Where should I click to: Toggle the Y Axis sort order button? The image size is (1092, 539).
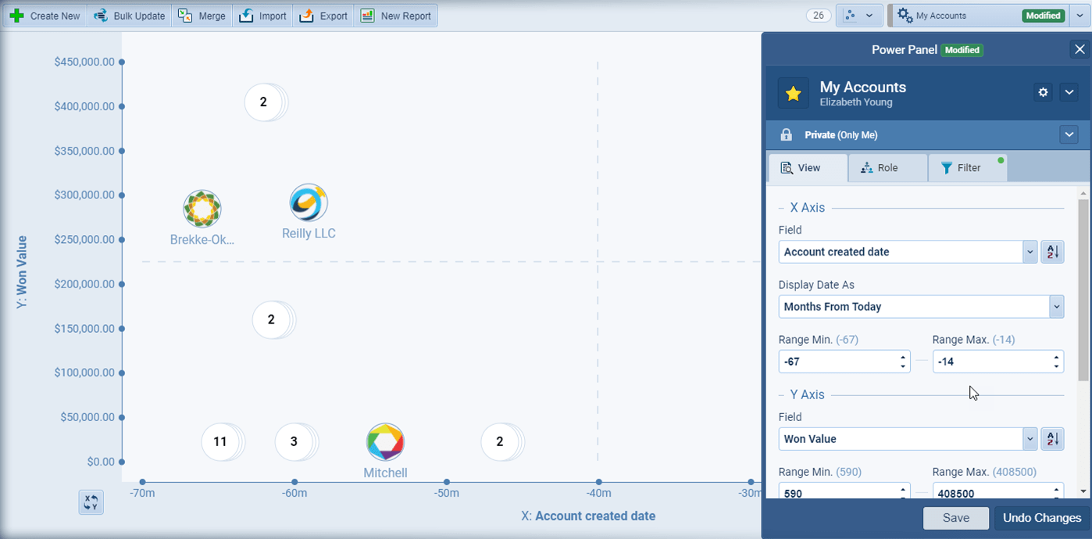point(1052,439)
